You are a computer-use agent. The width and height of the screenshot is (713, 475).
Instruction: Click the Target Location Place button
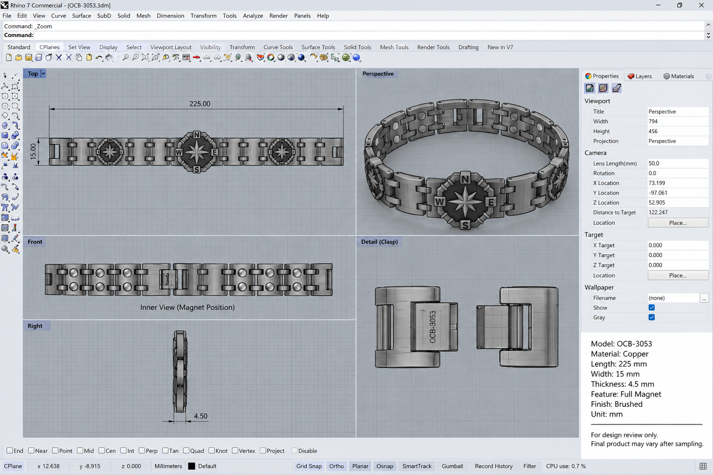coord(678,275)
